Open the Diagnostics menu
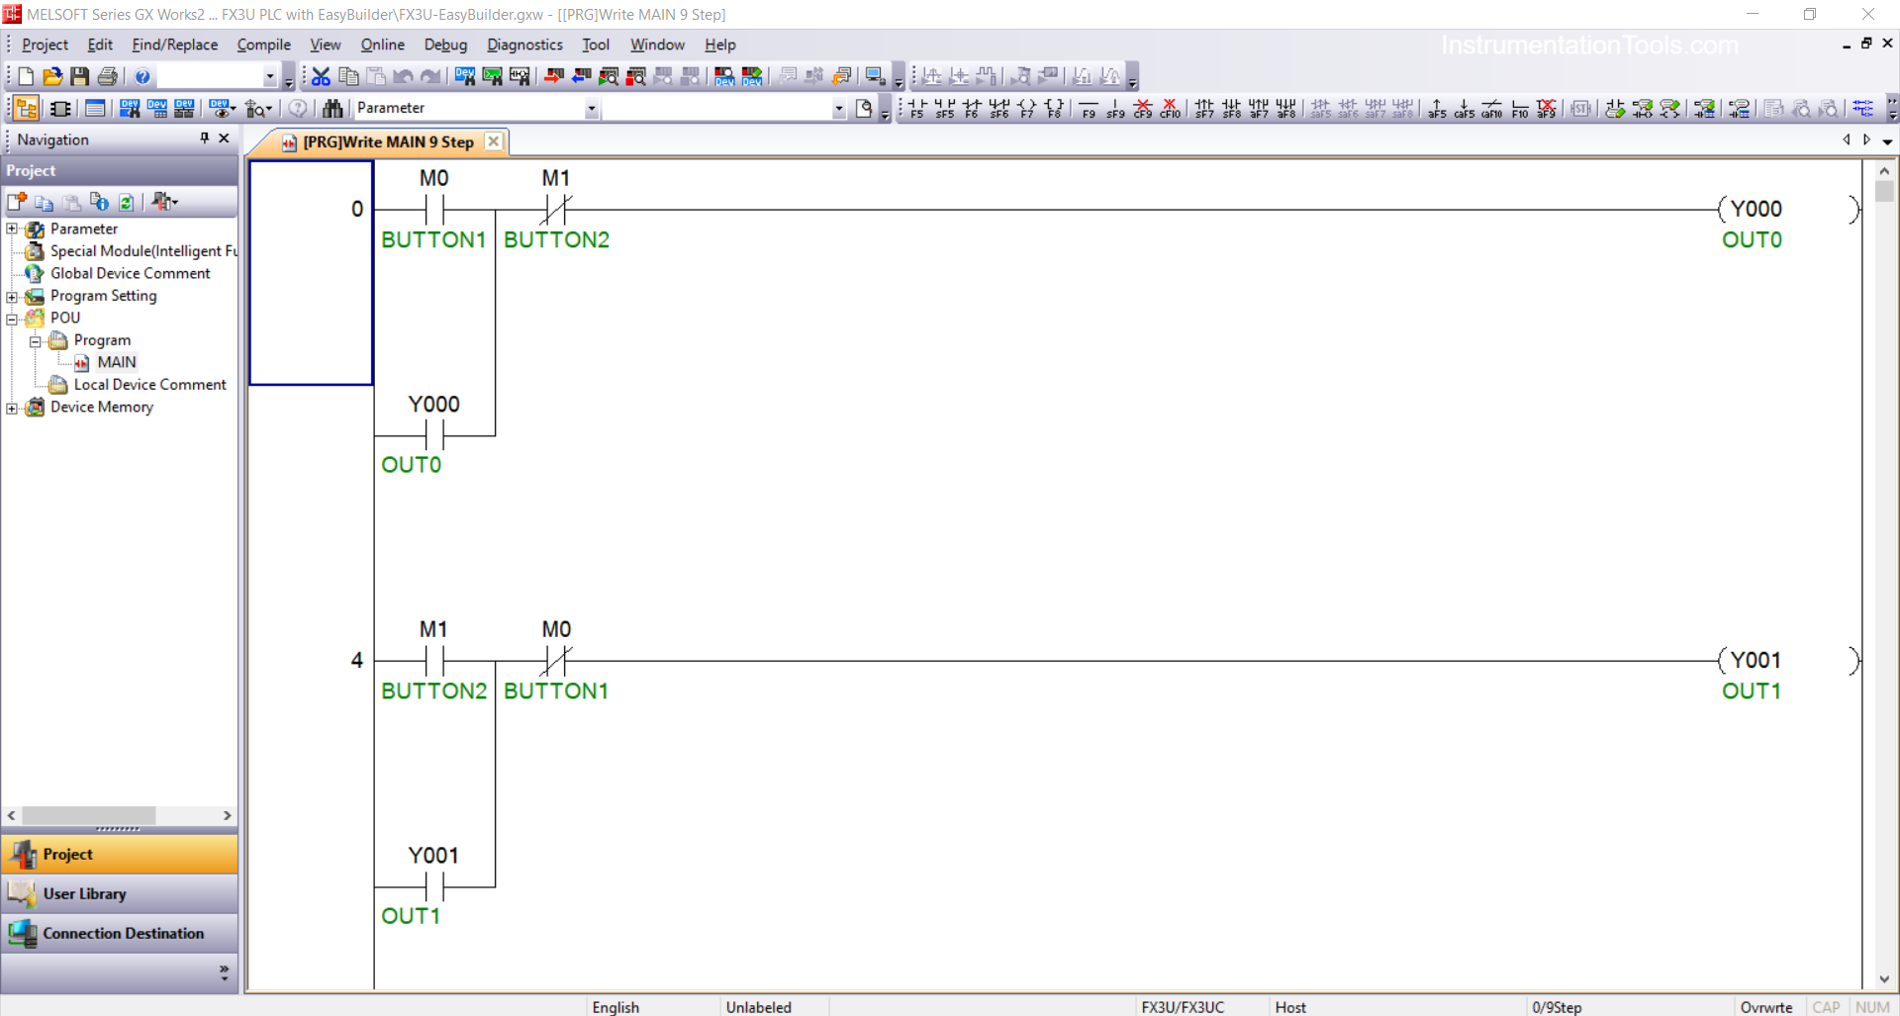Viewport: 1900px width, 1016px height. pos(524,45)
